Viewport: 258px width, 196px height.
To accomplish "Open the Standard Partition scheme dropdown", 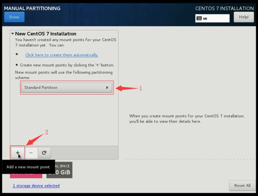I will pyautogui.click(x=67, y=88).
